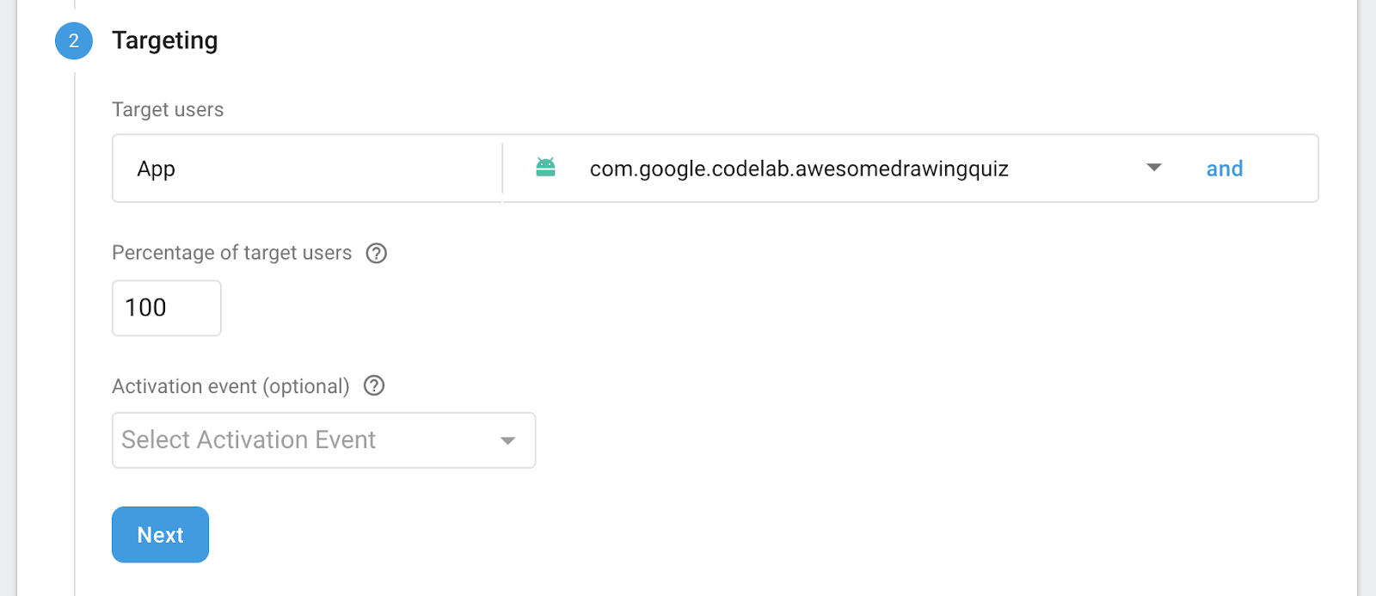Expand the app package dropdown arrow
This screenshot has width=1376, height=596.
(1154, 168)
